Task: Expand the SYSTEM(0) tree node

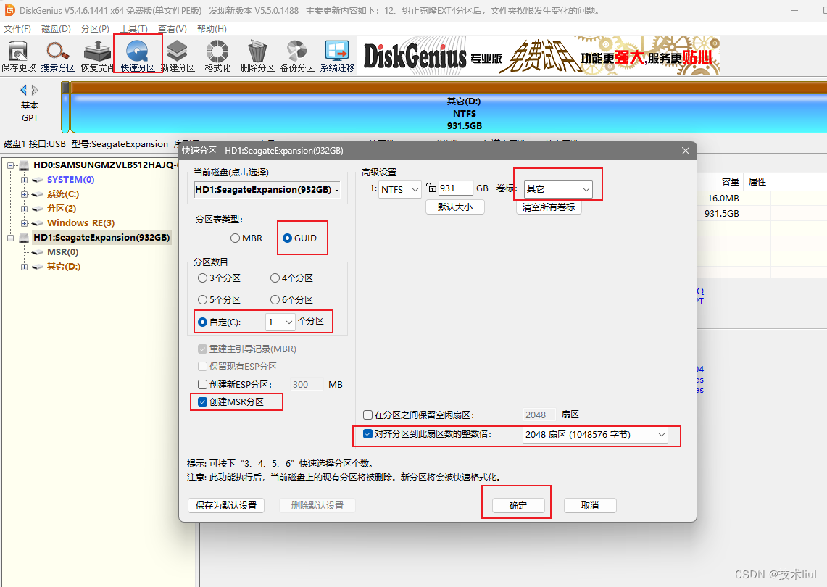Action: click(24, 180)
